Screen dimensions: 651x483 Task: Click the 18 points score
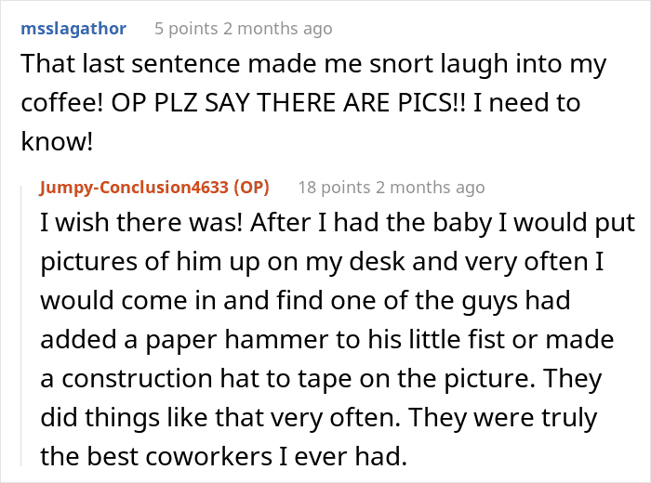click(x=334, y=187)
